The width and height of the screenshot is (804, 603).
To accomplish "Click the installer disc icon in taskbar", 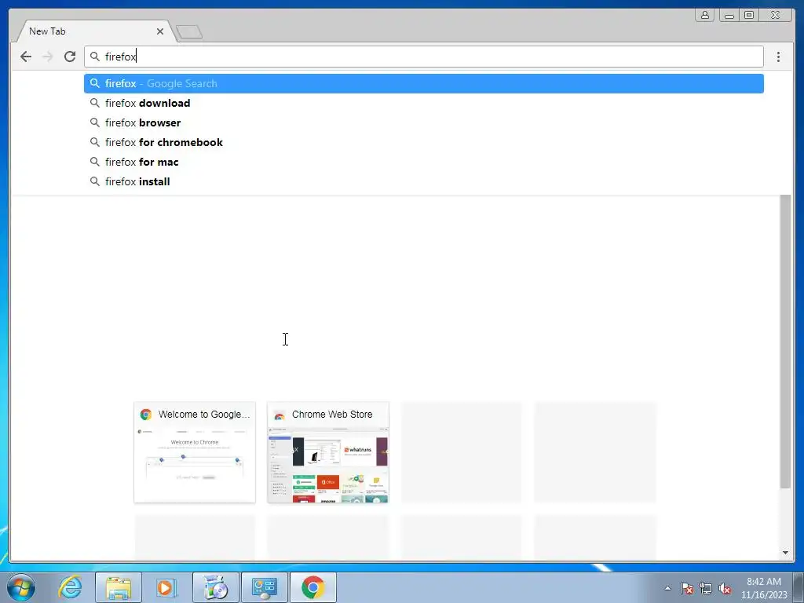I will click(x=215, y=587).
